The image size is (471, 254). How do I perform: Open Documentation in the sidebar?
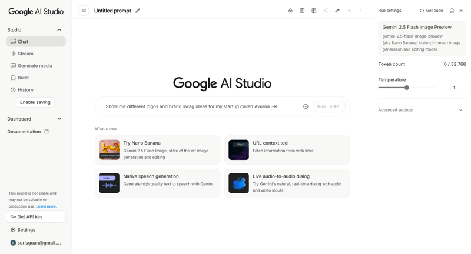28,131
